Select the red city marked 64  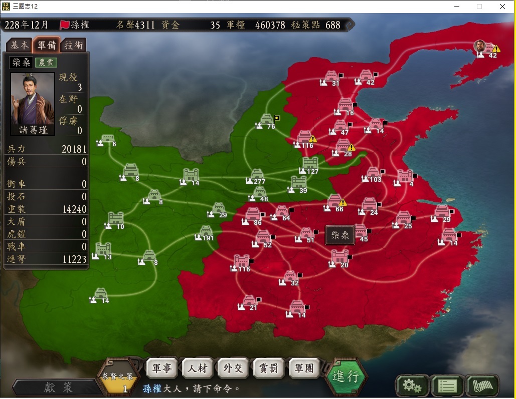pos(282,212)
